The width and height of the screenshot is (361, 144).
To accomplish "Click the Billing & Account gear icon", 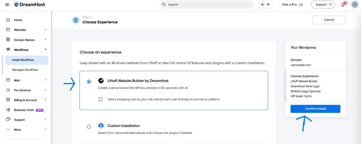I will (8, 100).
